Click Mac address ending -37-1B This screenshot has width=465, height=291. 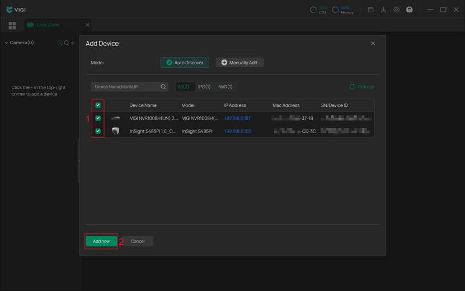pos(292,118)
